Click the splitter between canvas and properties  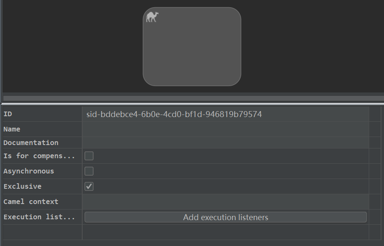(x=192, y=104)
